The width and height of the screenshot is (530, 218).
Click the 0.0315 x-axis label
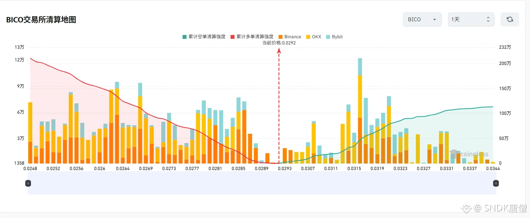point(354,169)
